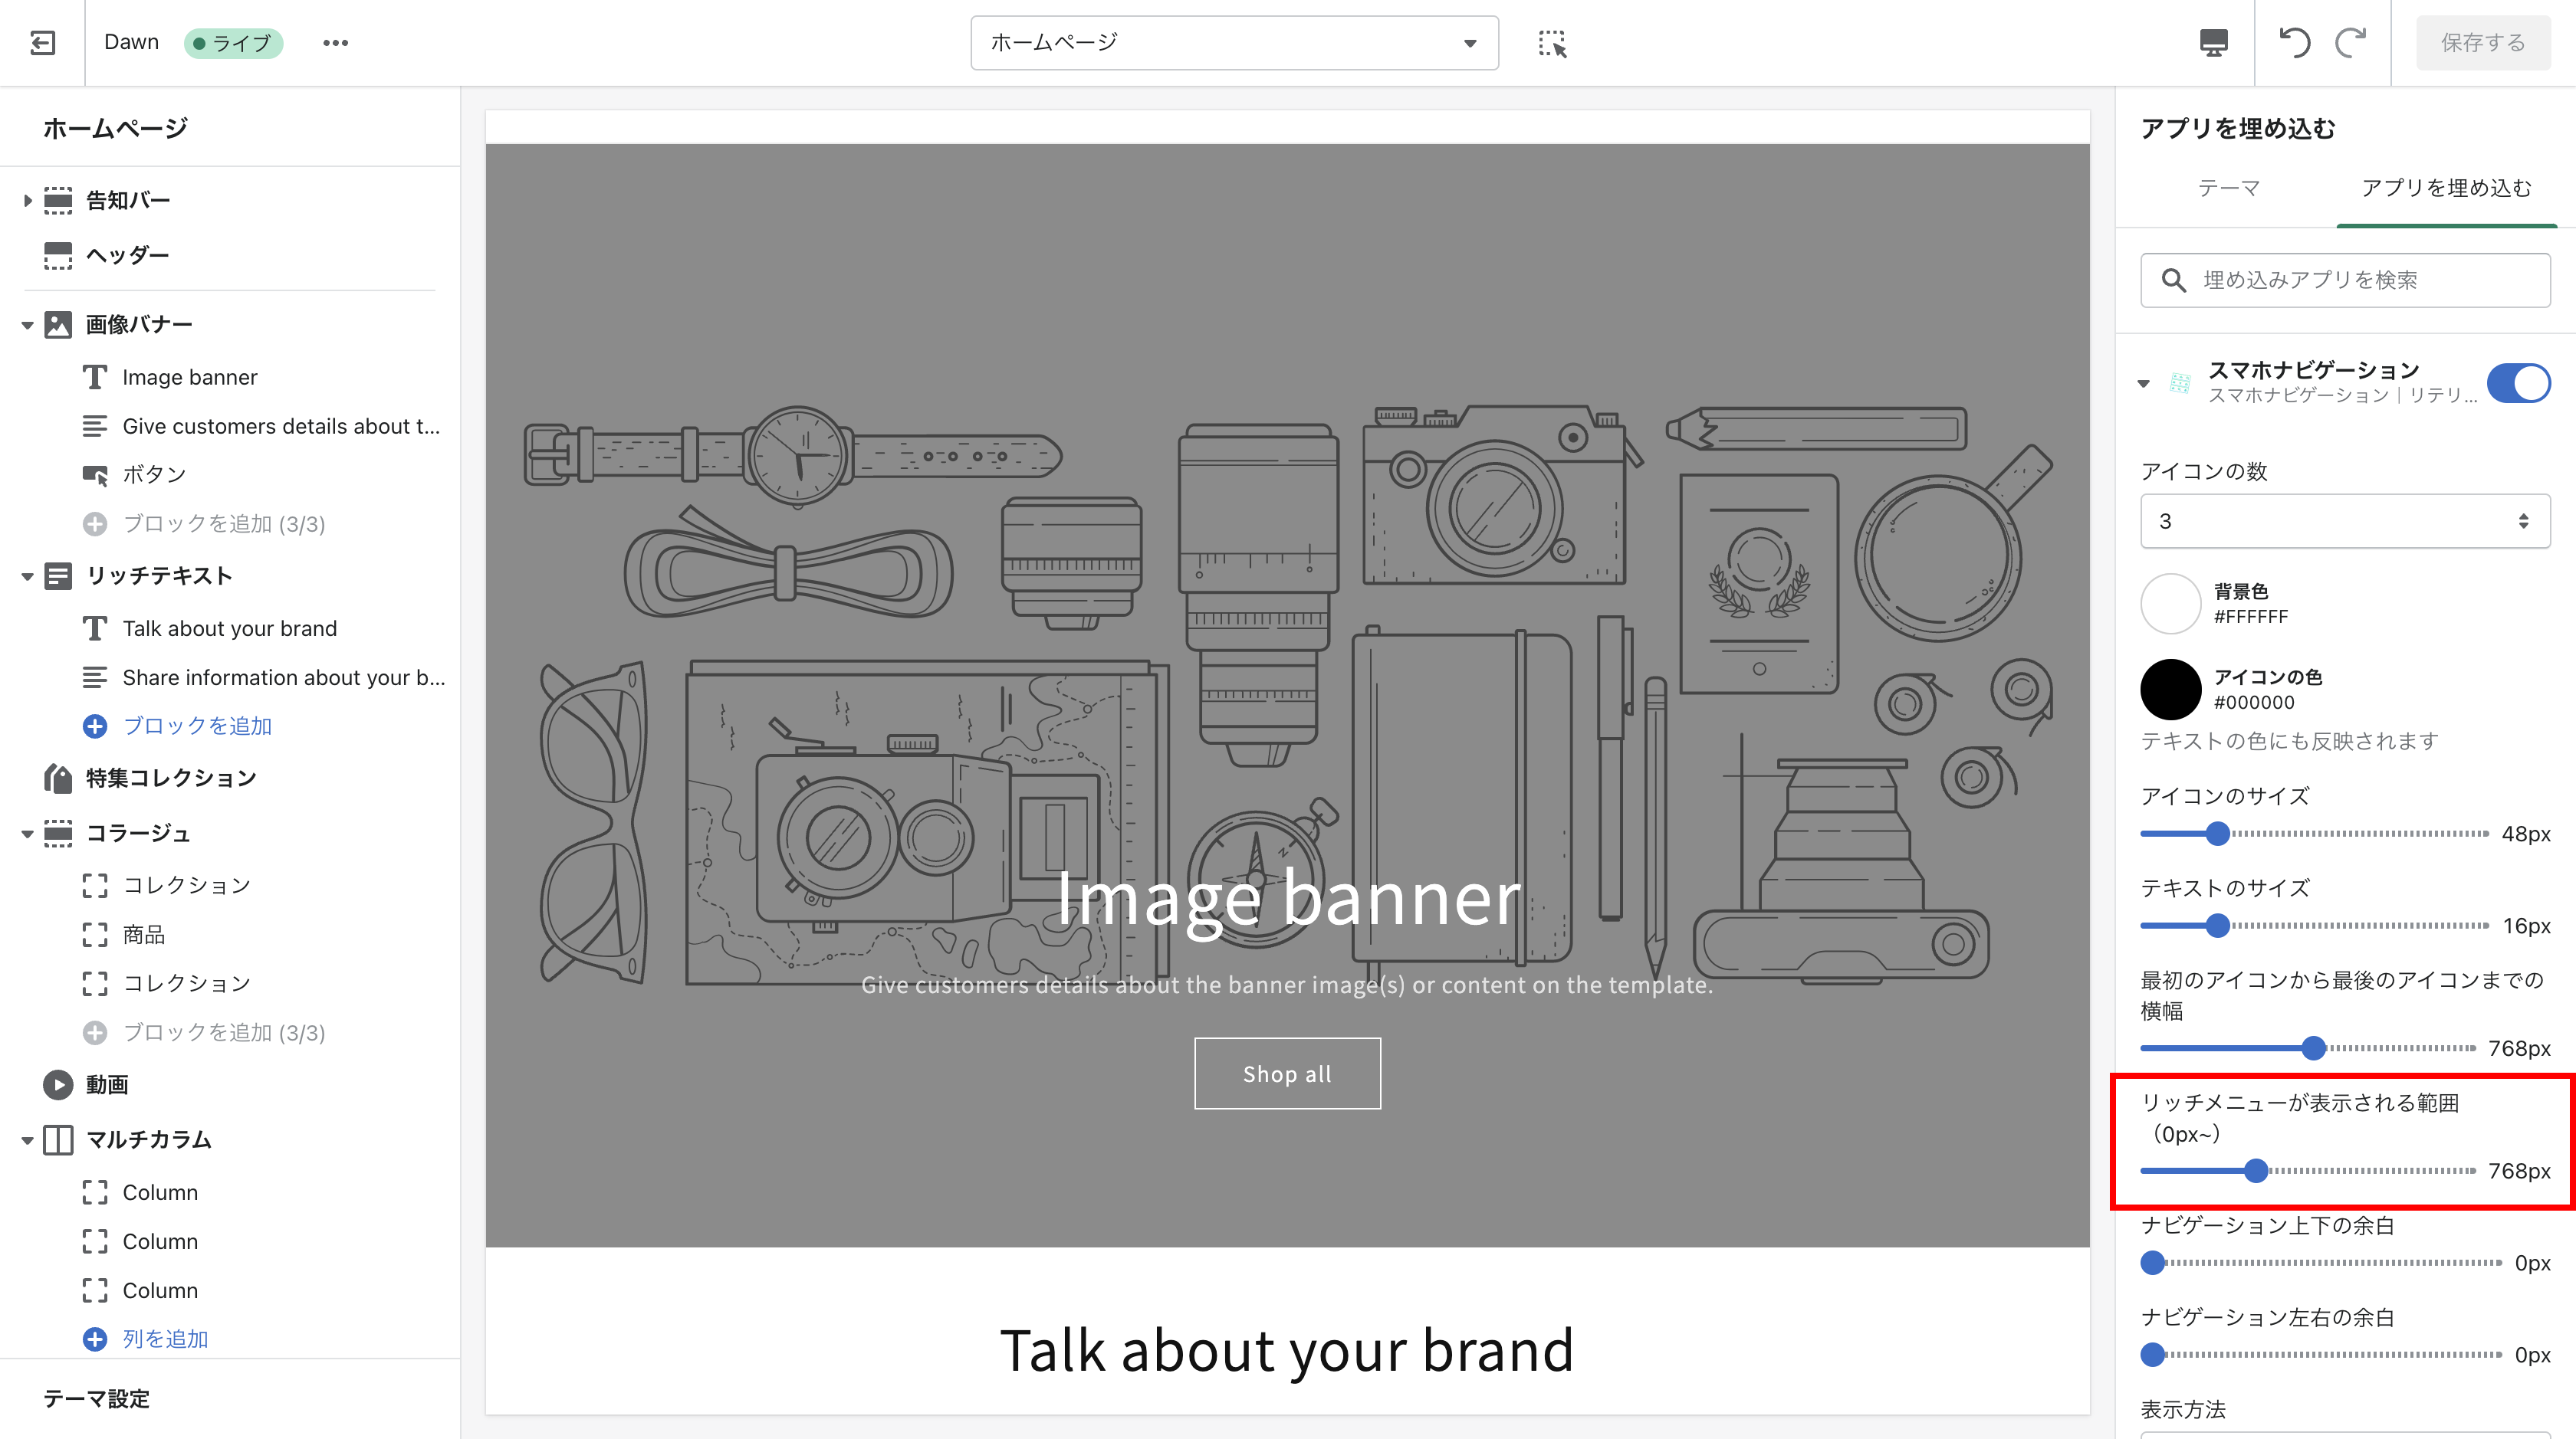Viewport: 2576px width, 1439px height.
Task: Toggle the スマホナビゲーション app embed switch
Action: coord(2518,384)
